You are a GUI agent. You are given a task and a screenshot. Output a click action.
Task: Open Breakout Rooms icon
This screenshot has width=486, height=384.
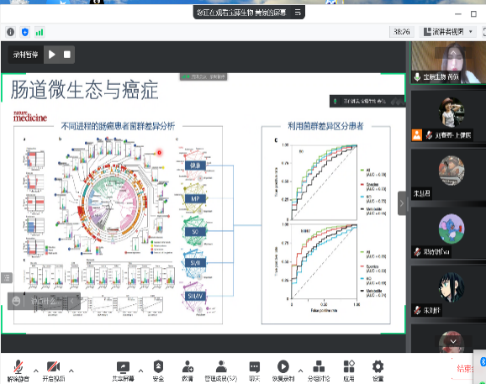(x=319, y=371)
